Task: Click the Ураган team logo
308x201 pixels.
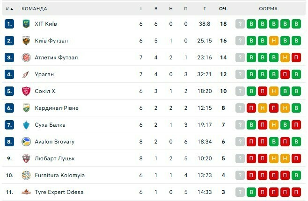Action: [26, 74]
